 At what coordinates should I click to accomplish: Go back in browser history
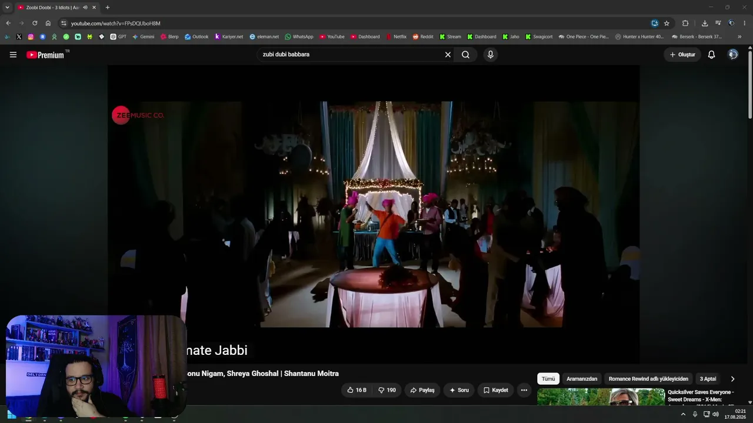pyautogui.click(x=8, y=23)
